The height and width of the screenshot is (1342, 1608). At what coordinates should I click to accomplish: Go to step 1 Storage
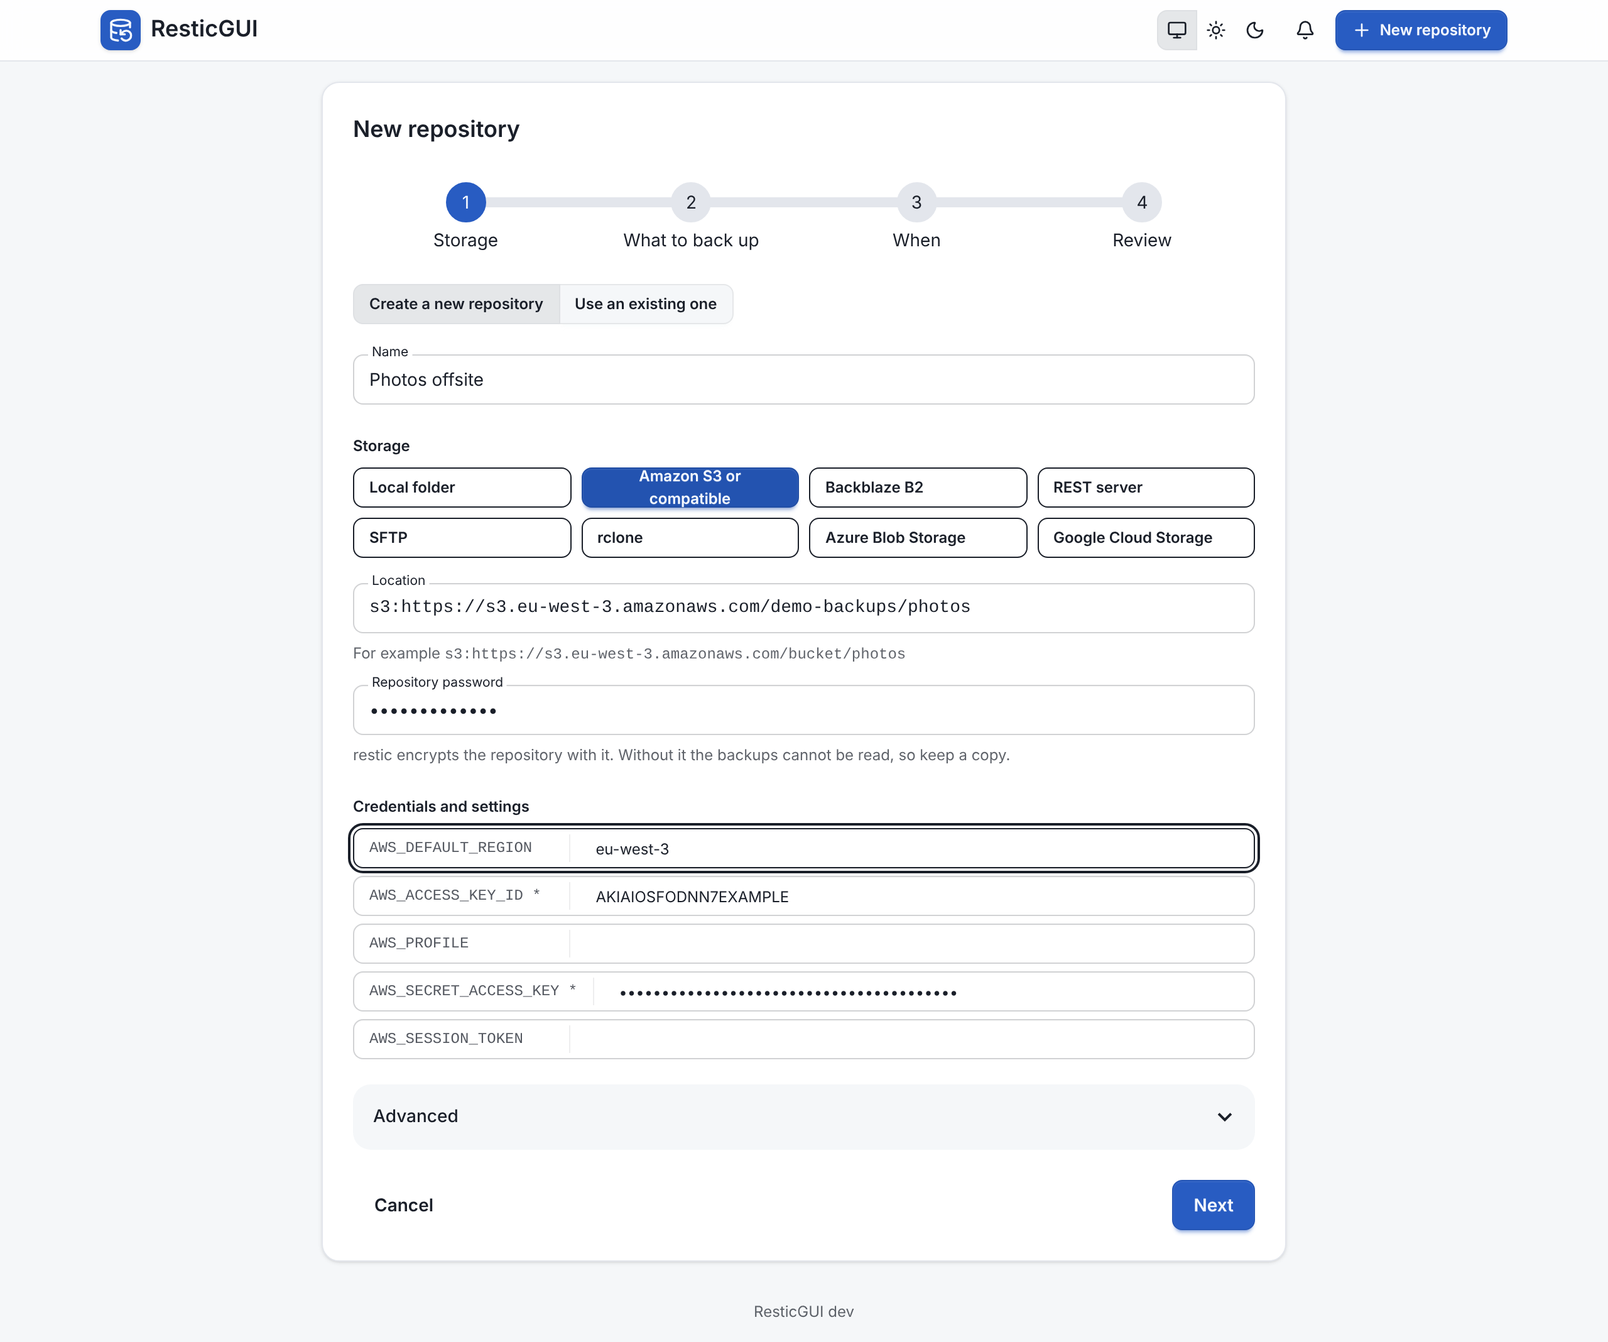coord(465,216)
